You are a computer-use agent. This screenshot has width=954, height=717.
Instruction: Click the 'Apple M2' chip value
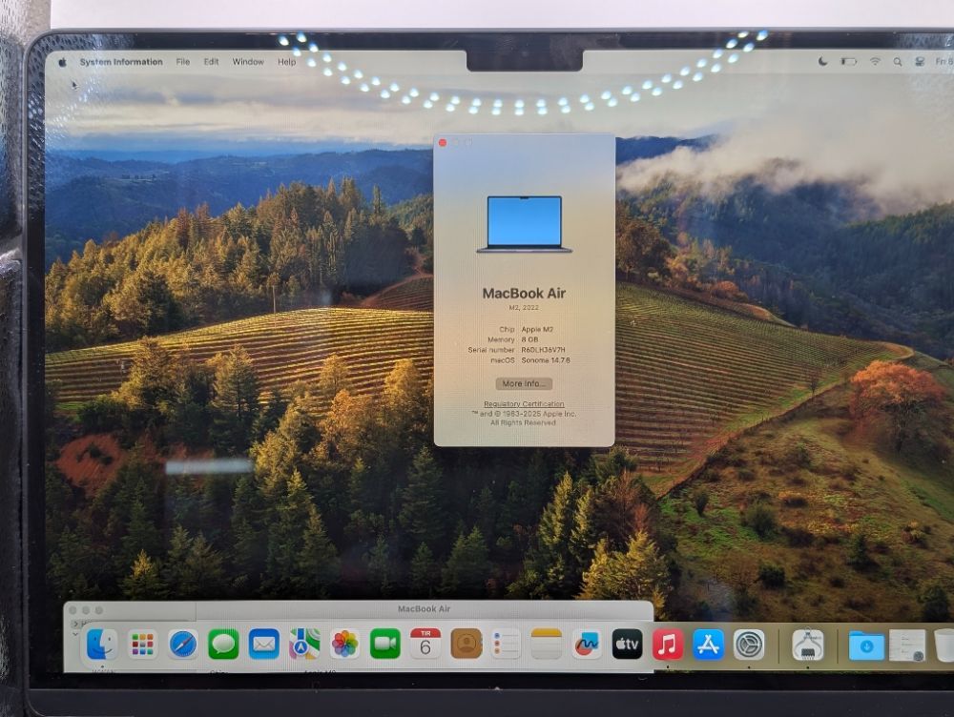pyautogui.click(x=537, y=329)
